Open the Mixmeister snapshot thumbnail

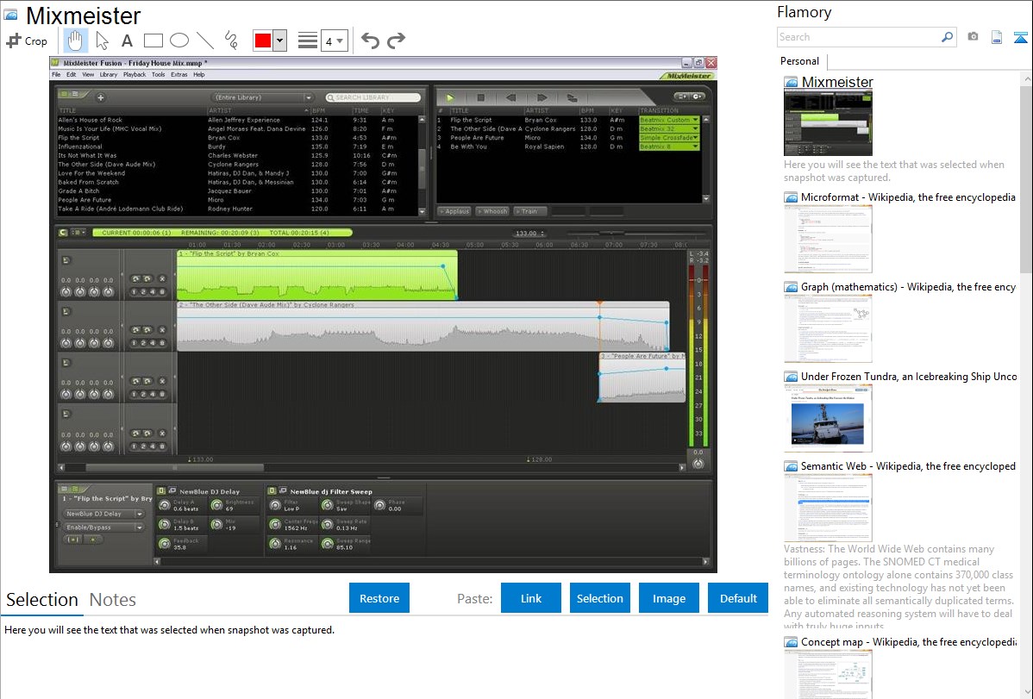point(828,123)
